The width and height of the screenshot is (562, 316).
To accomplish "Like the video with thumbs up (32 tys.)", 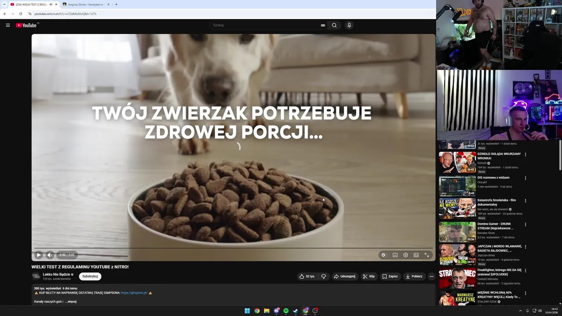I will click(307, 276).
